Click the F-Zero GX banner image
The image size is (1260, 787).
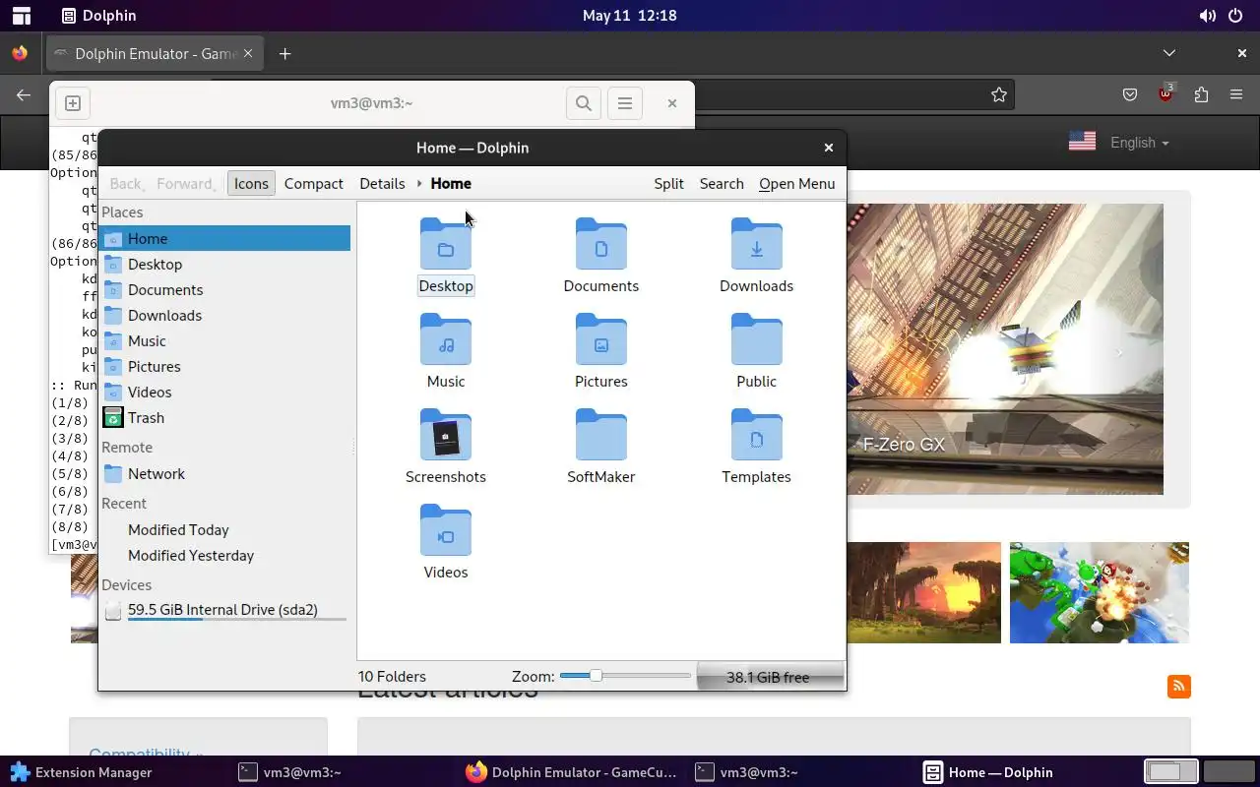tap(1005, 348)
